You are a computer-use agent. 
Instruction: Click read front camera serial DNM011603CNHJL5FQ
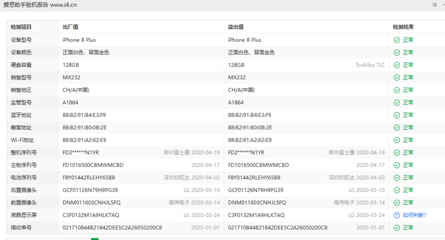257,202
